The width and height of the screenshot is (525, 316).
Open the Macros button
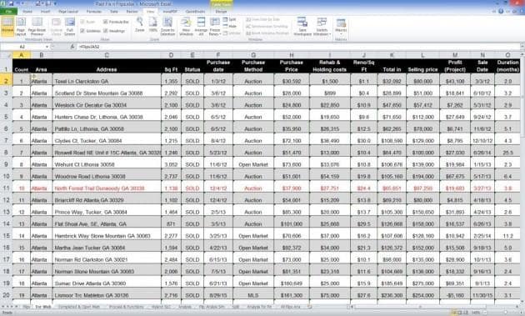tap(341, 26)
